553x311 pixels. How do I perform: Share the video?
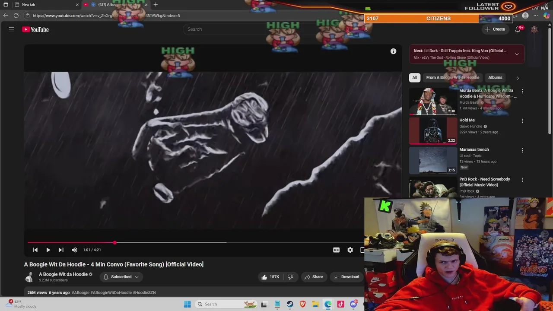tap(314, 277)
